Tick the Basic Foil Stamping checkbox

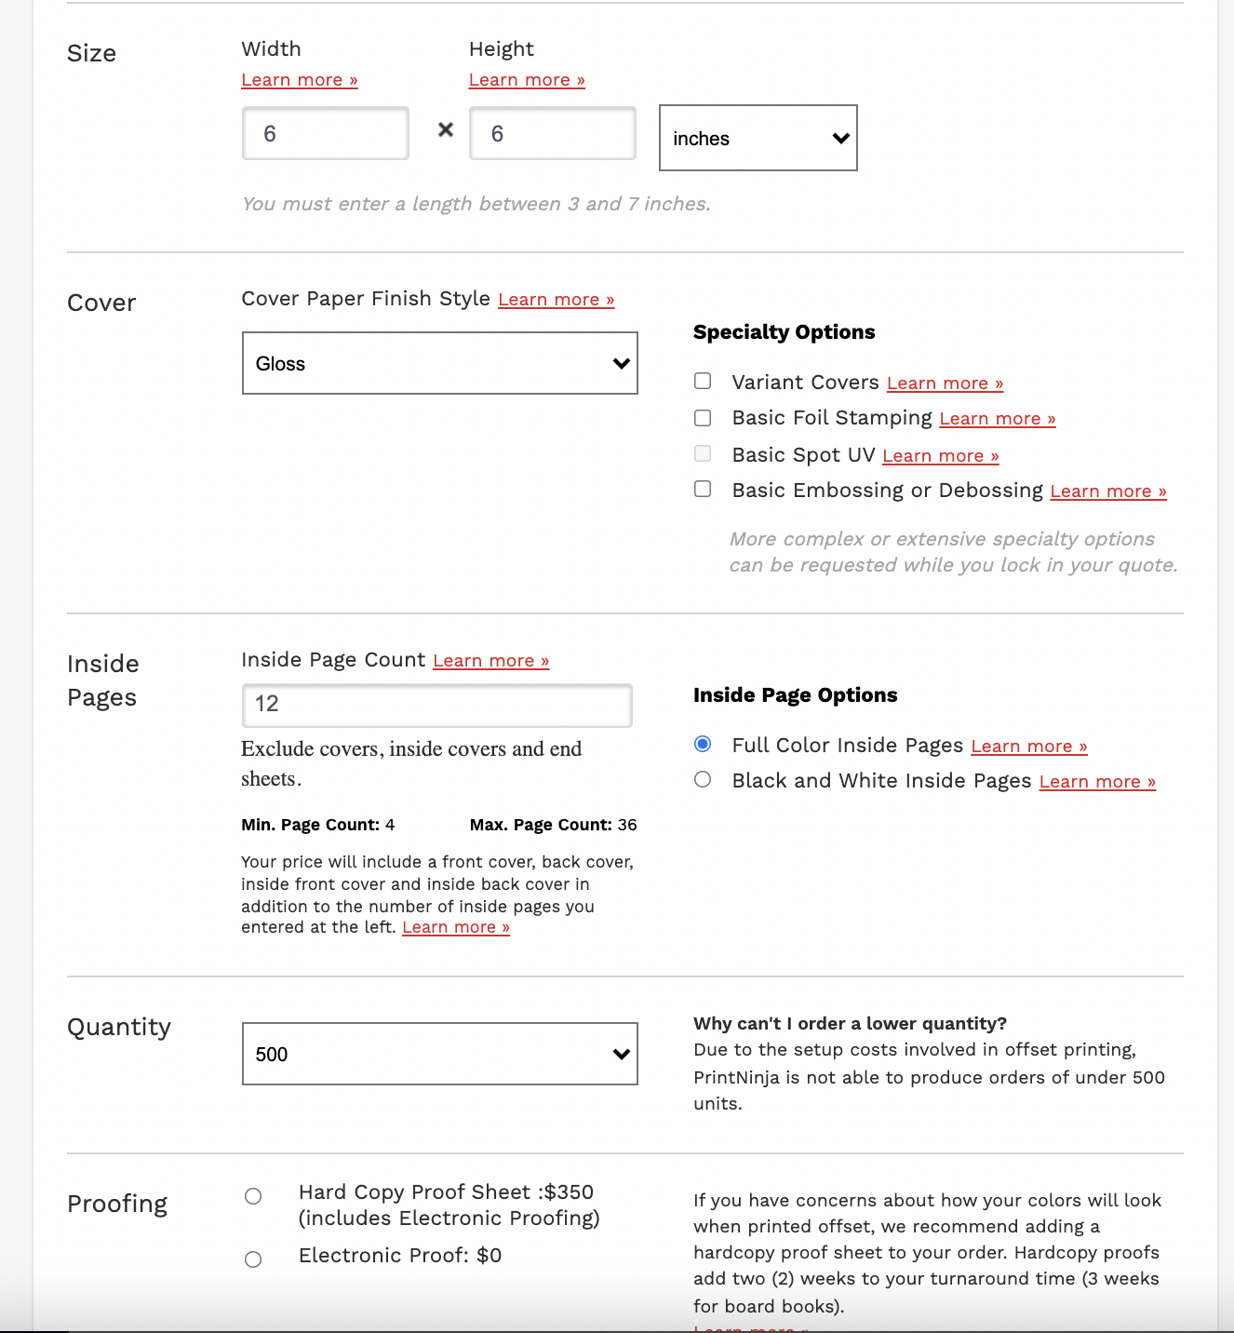coord(703,418)
